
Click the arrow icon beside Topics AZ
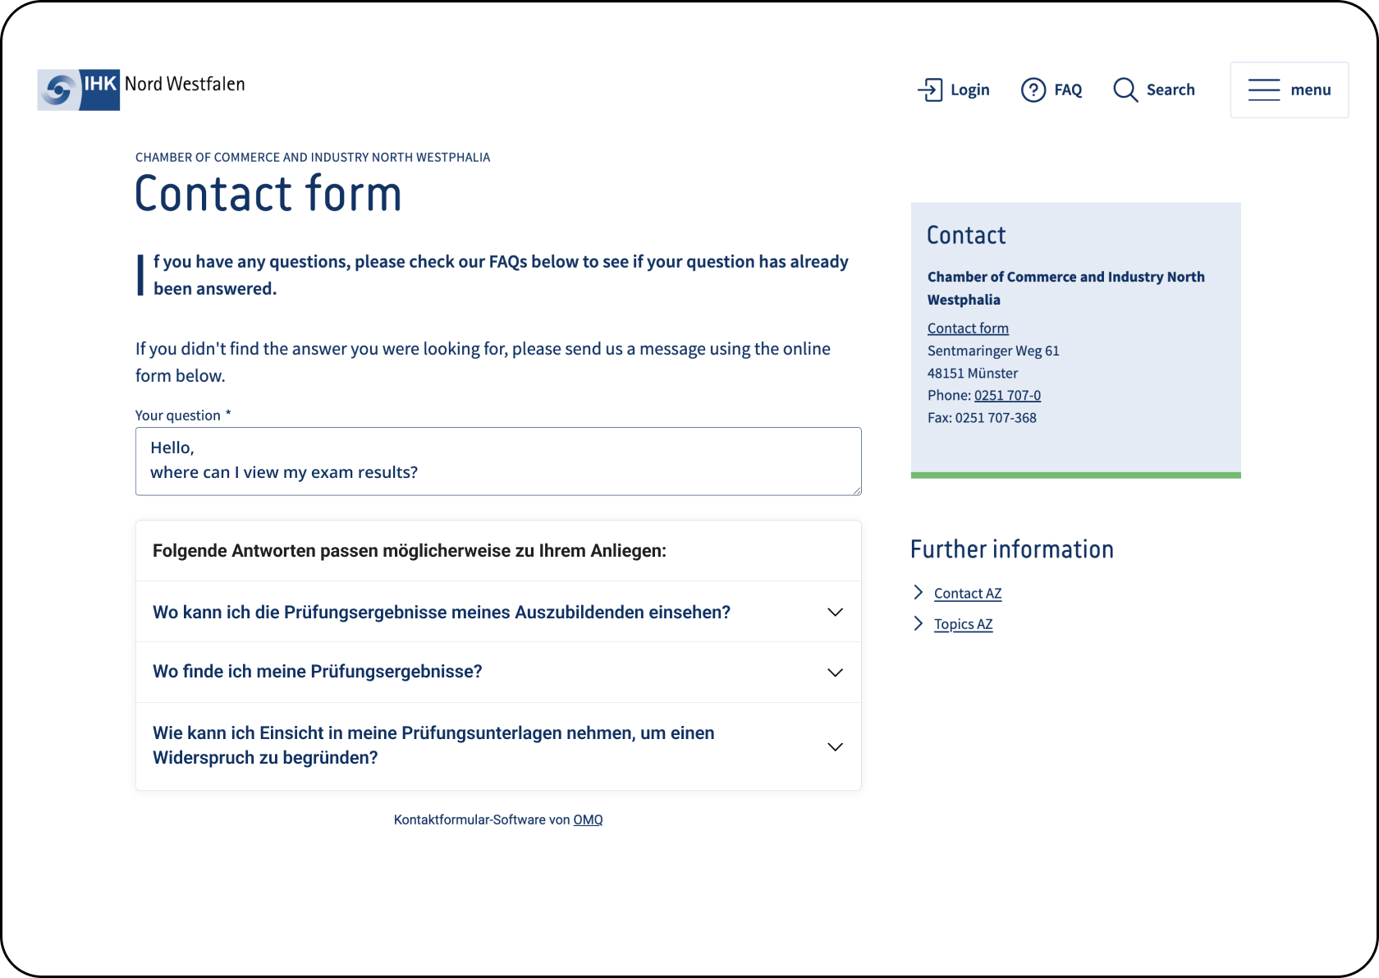coord(919,623)
